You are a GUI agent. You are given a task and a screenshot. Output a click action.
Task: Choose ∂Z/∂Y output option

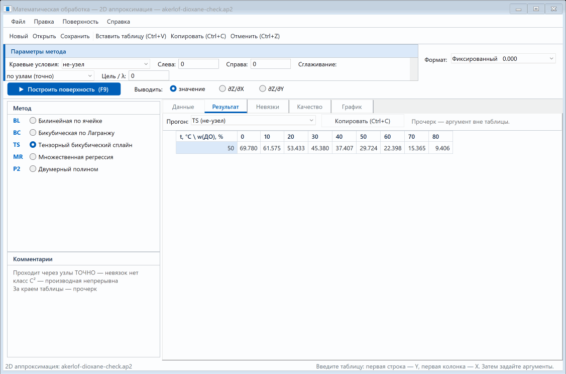pyautogui.click(x=271, y=89)
